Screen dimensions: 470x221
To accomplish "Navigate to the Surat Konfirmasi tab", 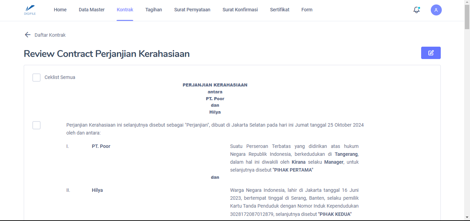I will pyautogui.click(x=240, y=10).
